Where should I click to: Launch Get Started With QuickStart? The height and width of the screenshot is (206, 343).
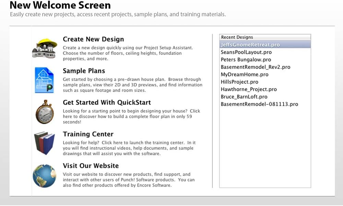(107, 102)
